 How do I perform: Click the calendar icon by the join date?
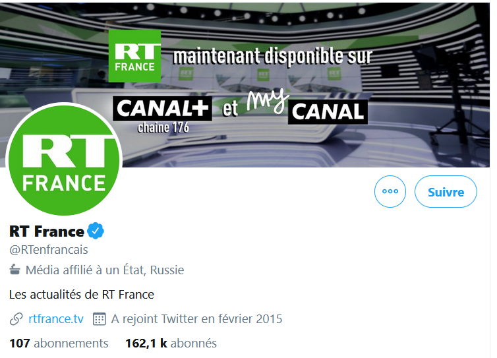tap(100, 319)
